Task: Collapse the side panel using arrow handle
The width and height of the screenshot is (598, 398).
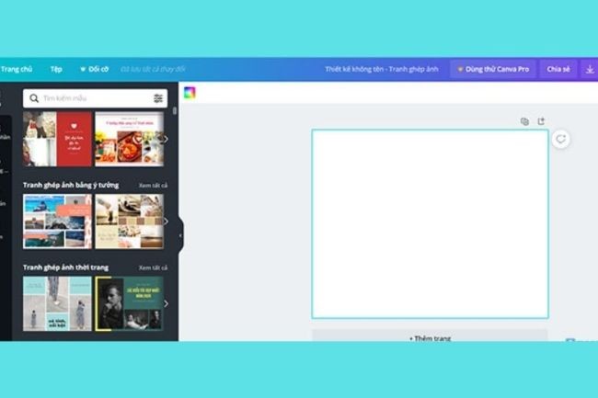Action: pyautogui.click(x=180, y=235)
